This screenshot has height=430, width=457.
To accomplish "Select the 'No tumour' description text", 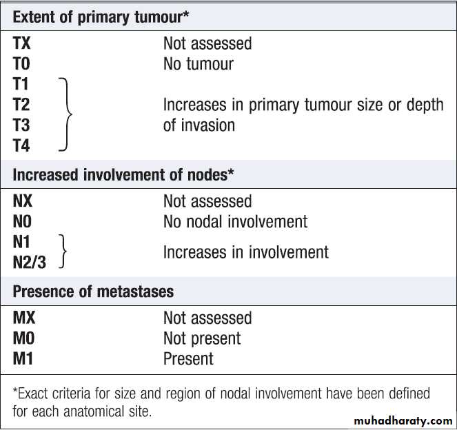I will (199, 64).
